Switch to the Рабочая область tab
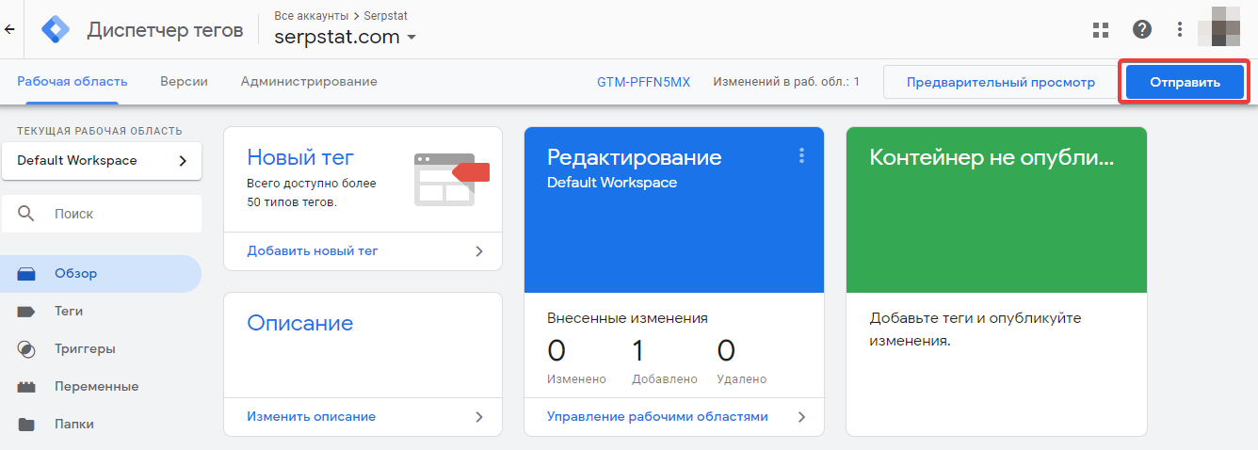 click(x=73, y=82)
